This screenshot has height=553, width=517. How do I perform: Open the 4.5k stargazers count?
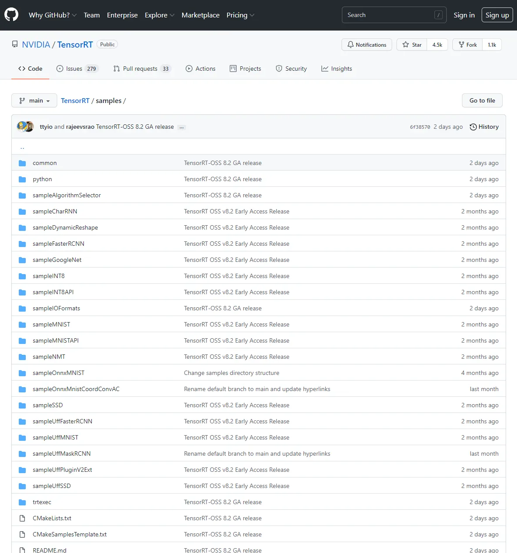click(437, 45)
